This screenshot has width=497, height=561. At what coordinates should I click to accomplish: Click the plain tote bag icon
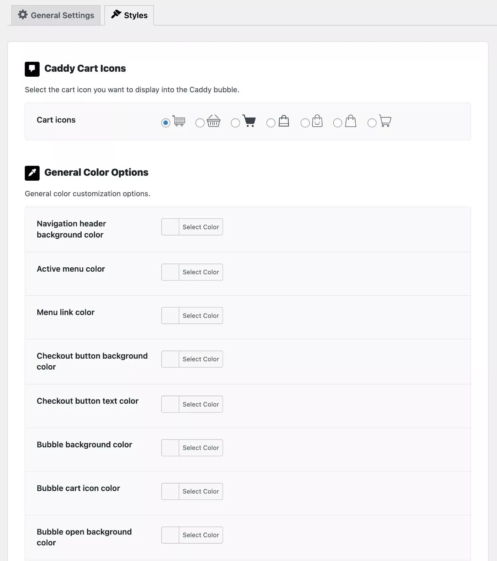[x=350, y=121]
